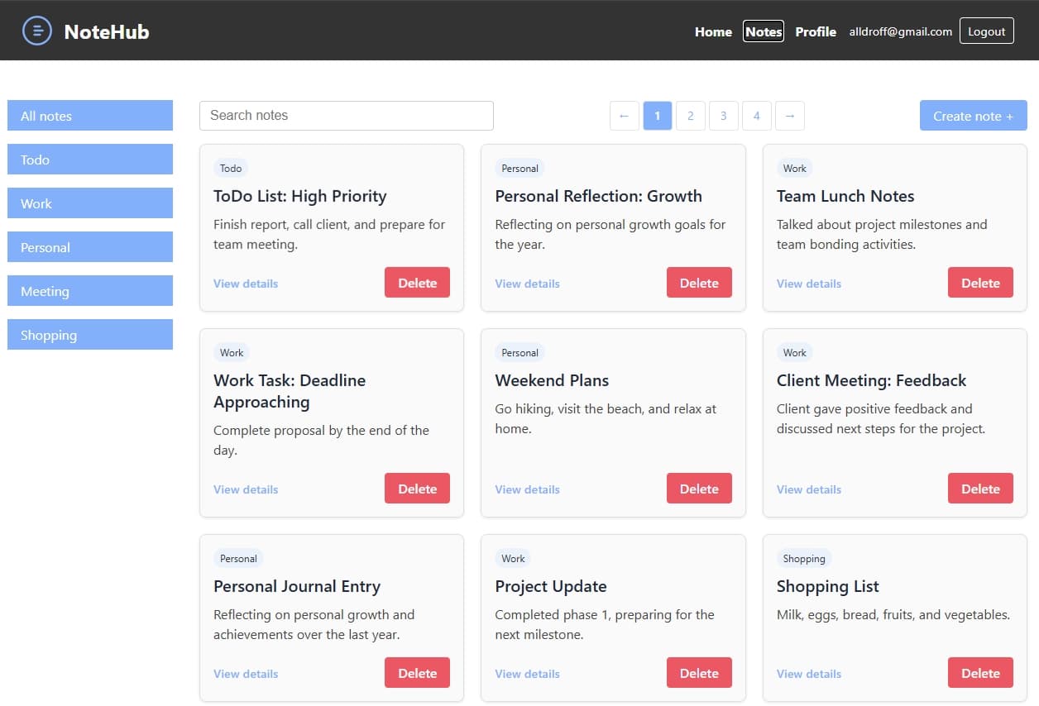The width and height of the screenshot is (1039, 706).
Task: Filter by Shopping category
Action: (x=90, y=335)
